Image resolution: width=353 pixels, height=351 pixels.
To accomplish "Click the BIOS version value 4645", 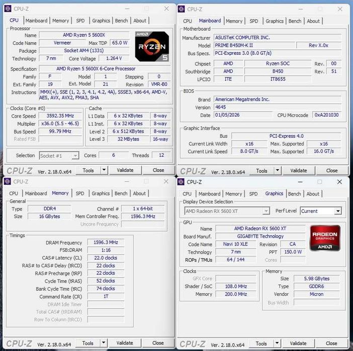I will (278, 107).
